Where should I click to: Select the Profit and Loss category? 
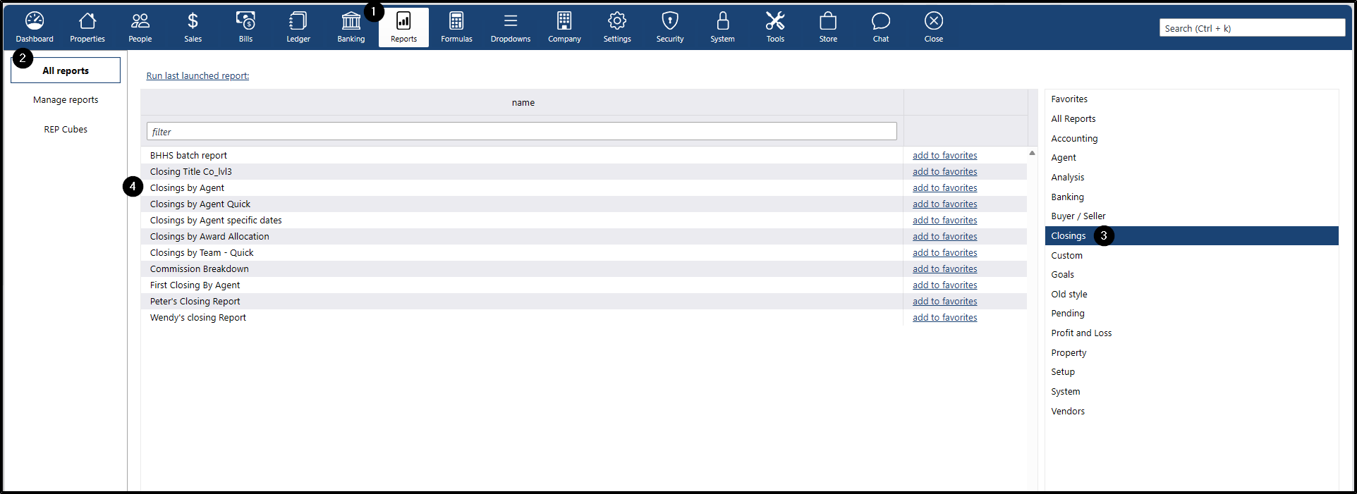[x=1081, y=333]
